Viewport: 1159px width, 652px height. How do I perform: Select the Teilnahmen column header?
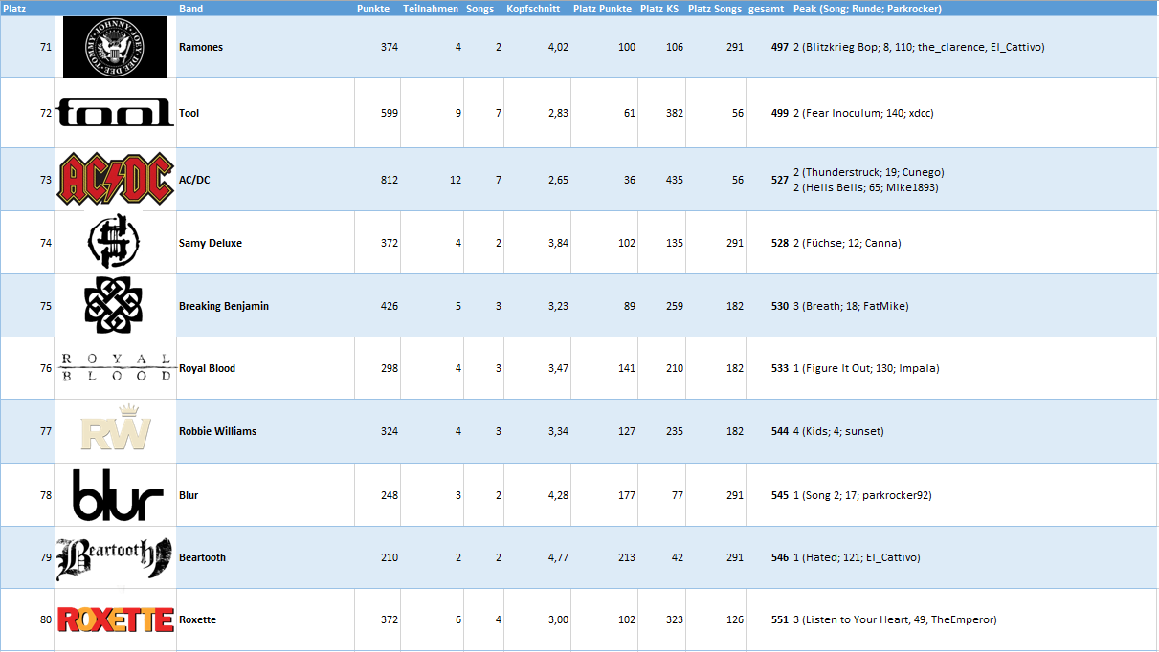coord(431,9)
